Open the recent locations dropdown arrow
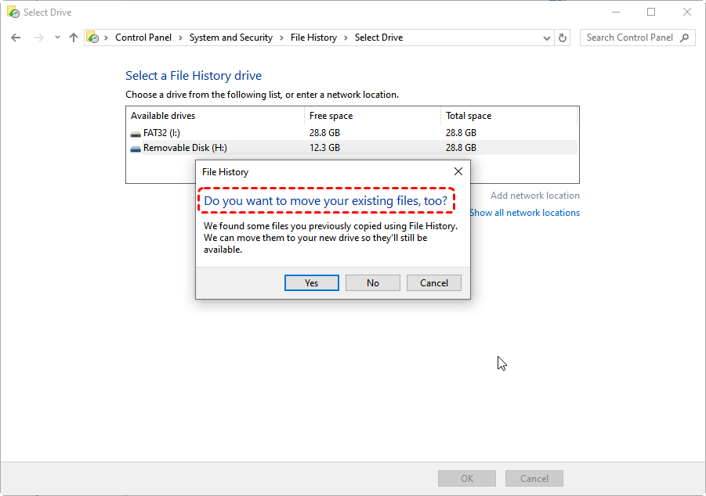Image resolution: width=706 pixels, height=496 pixels. click(x=57, y=38)
